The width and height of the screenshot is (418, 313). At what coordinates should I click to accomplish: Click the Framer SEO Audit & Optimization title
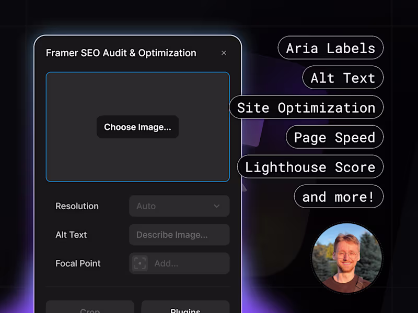click(x=121, y=53)
